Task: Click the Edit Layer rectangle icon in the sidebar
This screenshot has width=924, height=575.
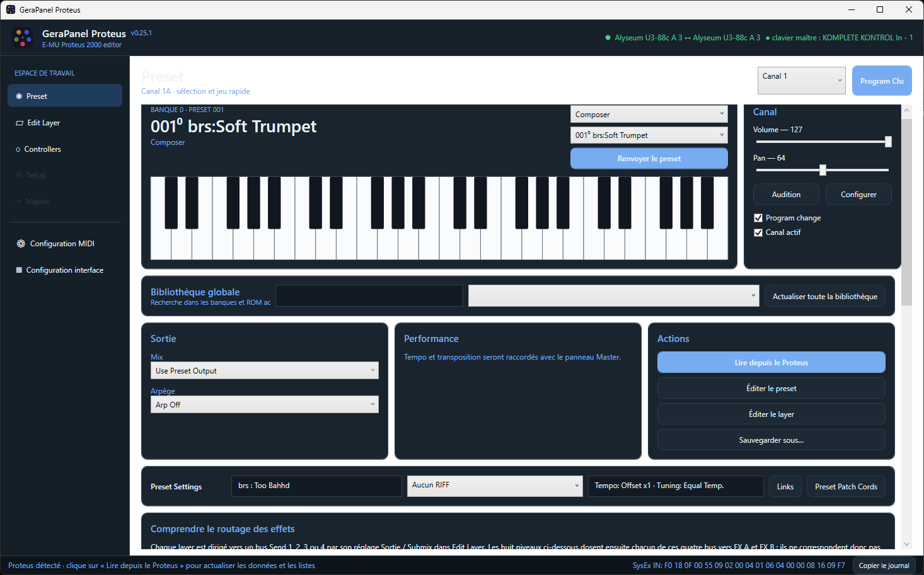Action: tap(20, 123)
